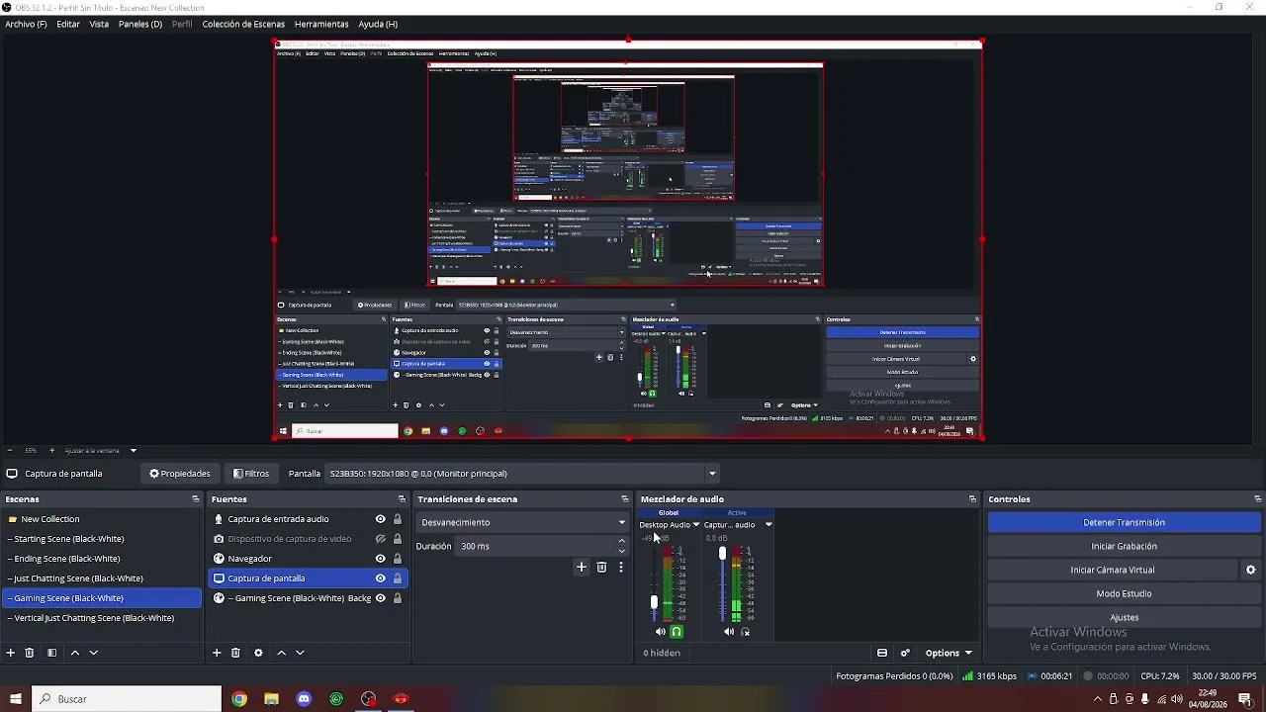1266x712 pixels.
Task: Open Desvanecimiento transition dropdown
Action: 522,522
